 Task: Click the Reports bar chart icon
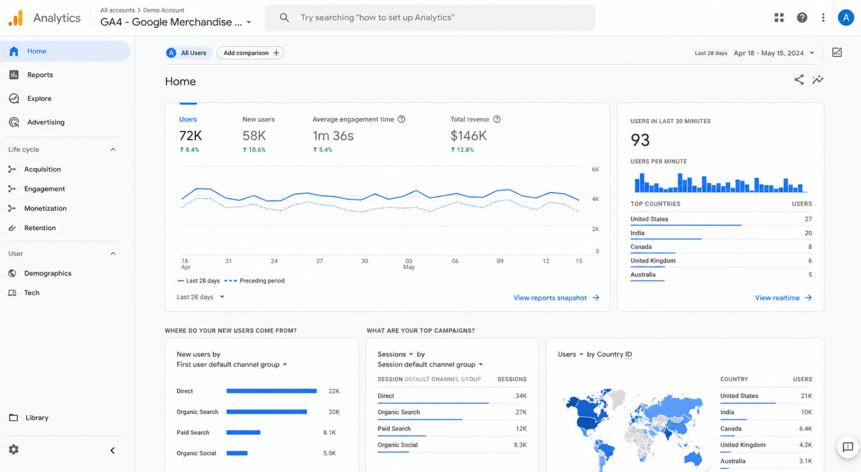pos(14,75)
